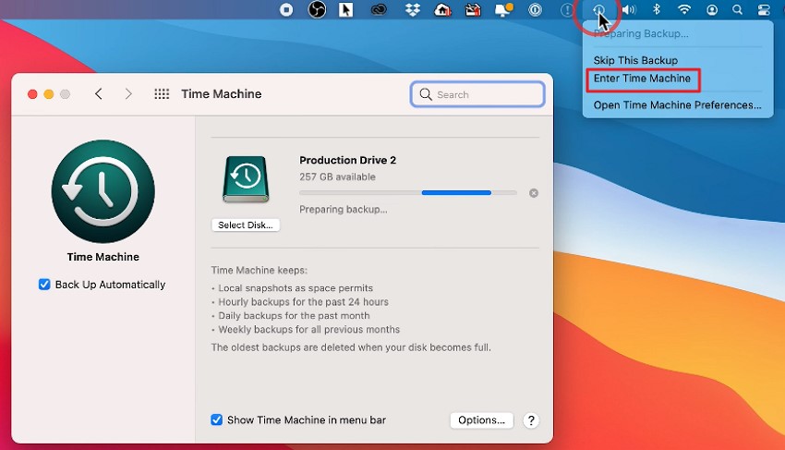785x450 pixels.
Task: Click the Time Machine menu bar icon
Action: point(598,9)
